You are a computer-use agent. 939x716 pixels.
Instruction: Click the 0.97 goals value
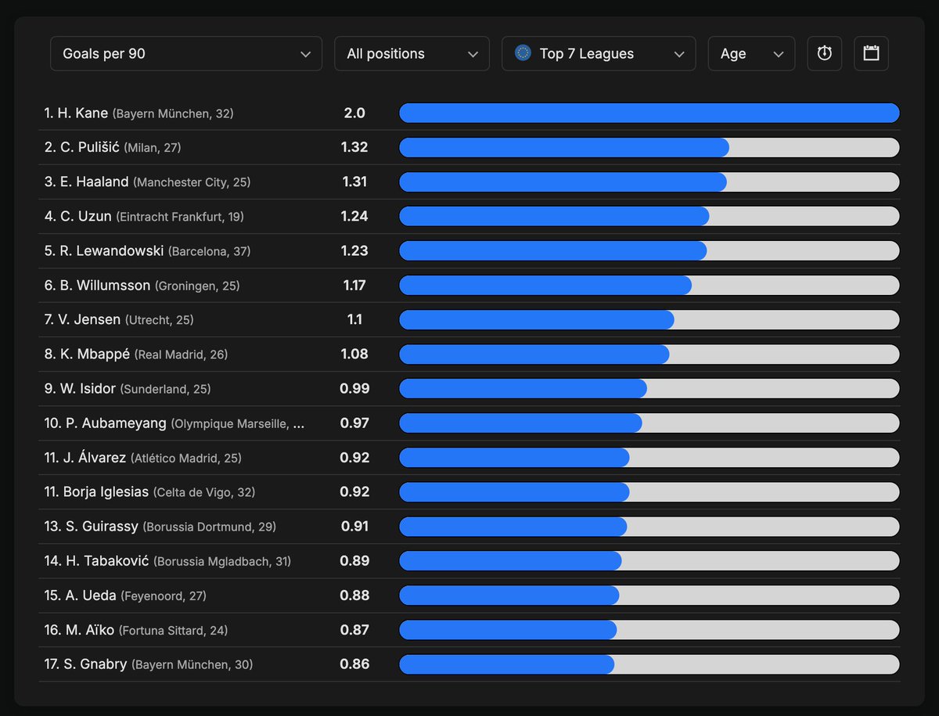[354, 423]
